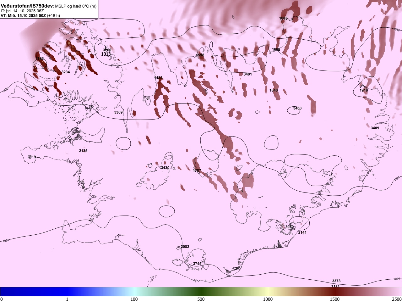The height and width of the screenshot is (302, 402).
Task: Click the 2082 height label
Action: tap(185, 247)
